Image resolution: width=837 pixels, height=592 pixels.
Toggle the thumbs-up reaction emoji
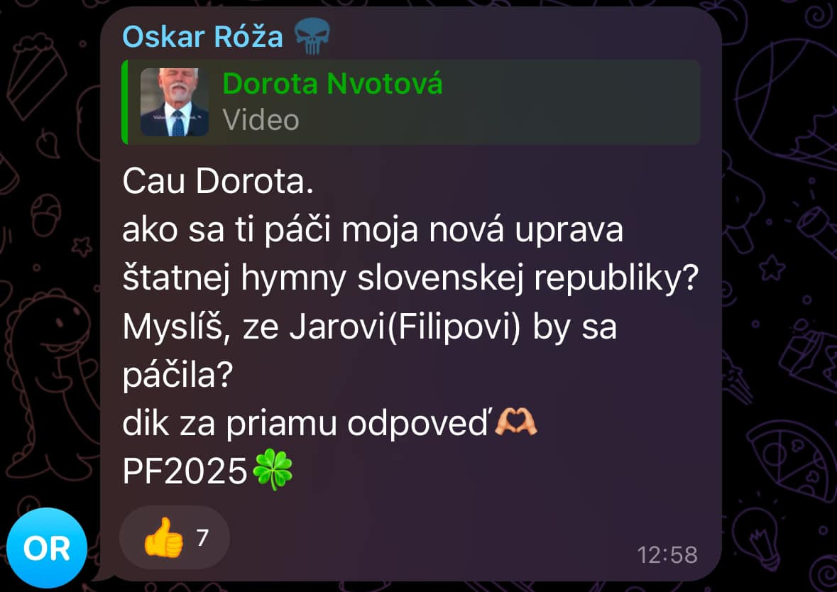pyautogui.click(x=163, y=537)
